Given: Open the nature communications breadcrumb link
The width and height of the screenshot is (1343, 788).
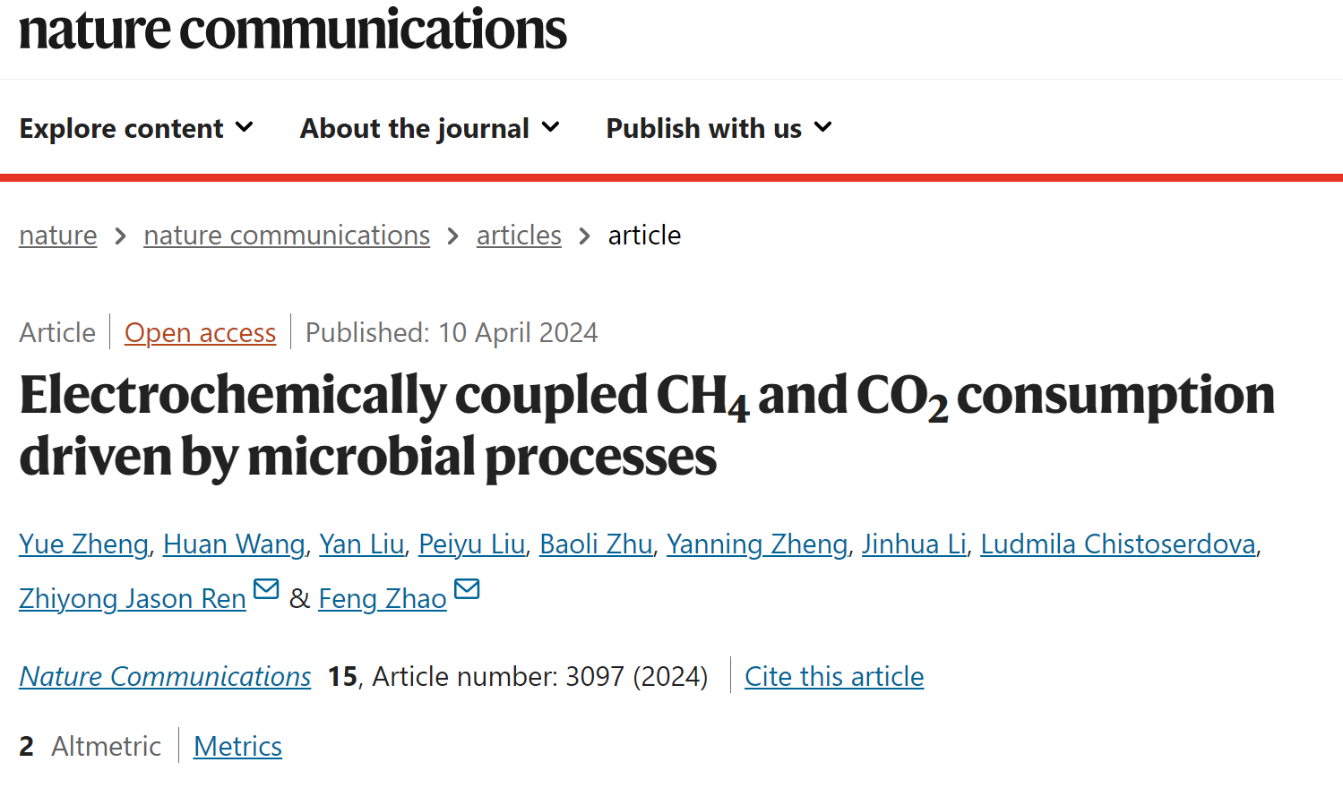Looking at the screenshot, I should click(x=287, y=235).
